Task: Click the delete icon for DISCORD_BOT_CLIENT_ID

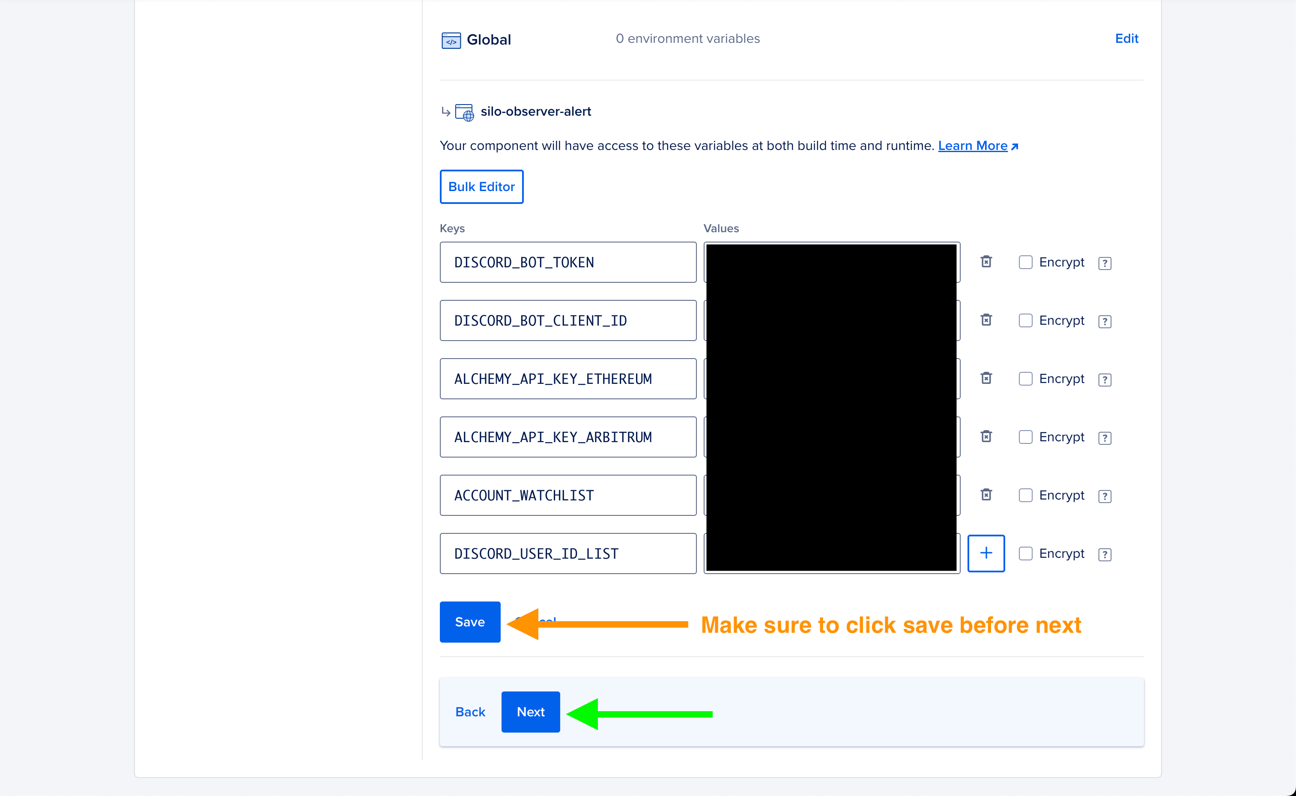Action: pos(986,320)
